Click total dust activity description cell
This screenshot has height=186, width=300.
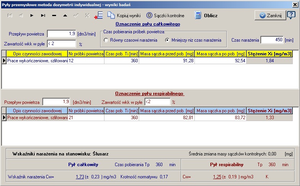(x=37, y=61)
